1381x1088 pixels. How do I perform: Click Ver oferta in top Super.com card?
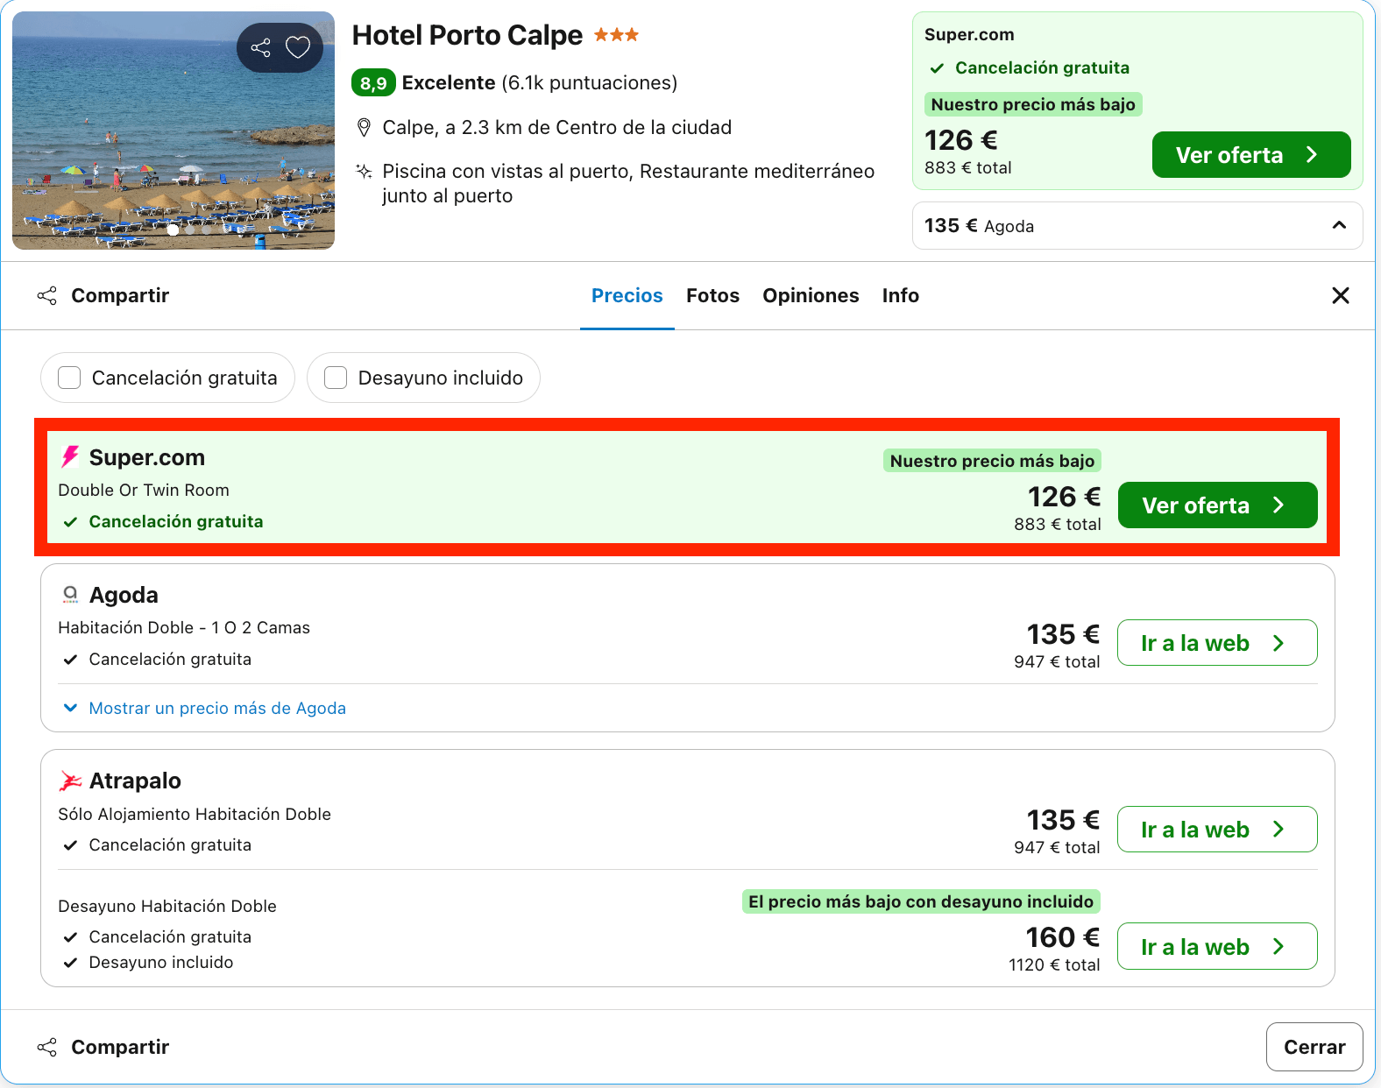tap(1251, 155)
